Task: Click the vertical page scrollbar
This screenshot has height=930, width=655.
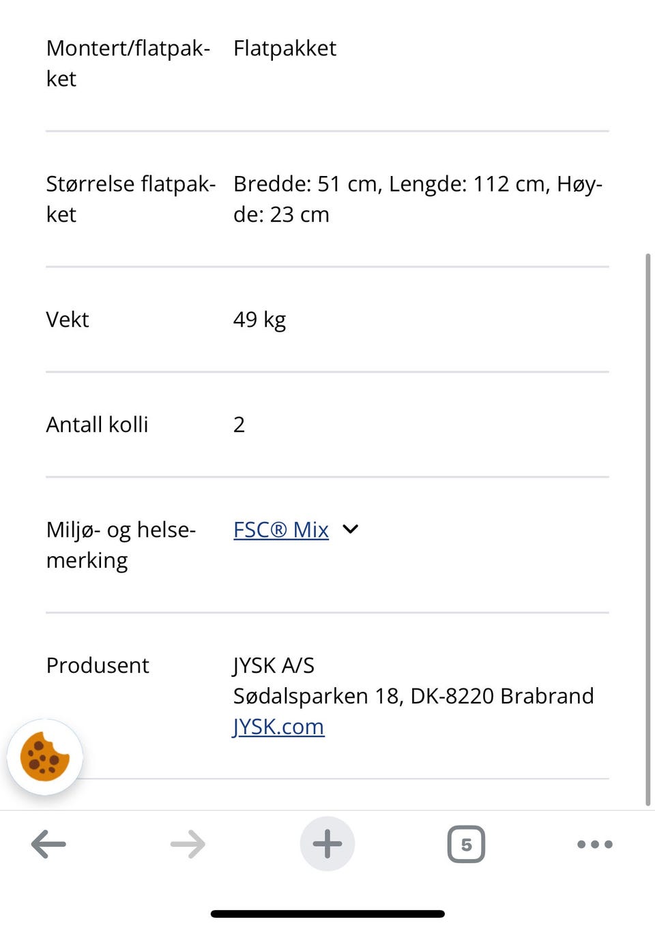Action: [x=647, y=529]
